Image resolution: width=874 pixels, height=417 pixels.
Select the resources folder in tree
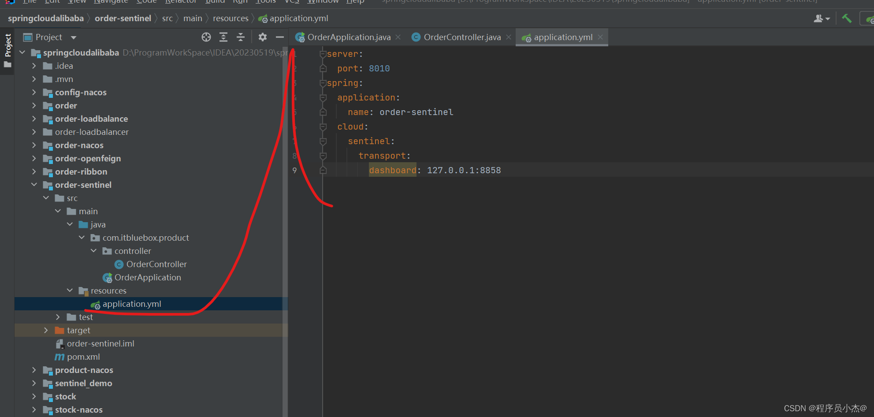point(108,290)
